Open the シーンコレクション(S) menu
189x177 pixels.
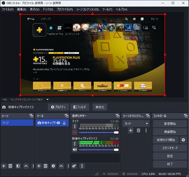[x=88, y=9]
